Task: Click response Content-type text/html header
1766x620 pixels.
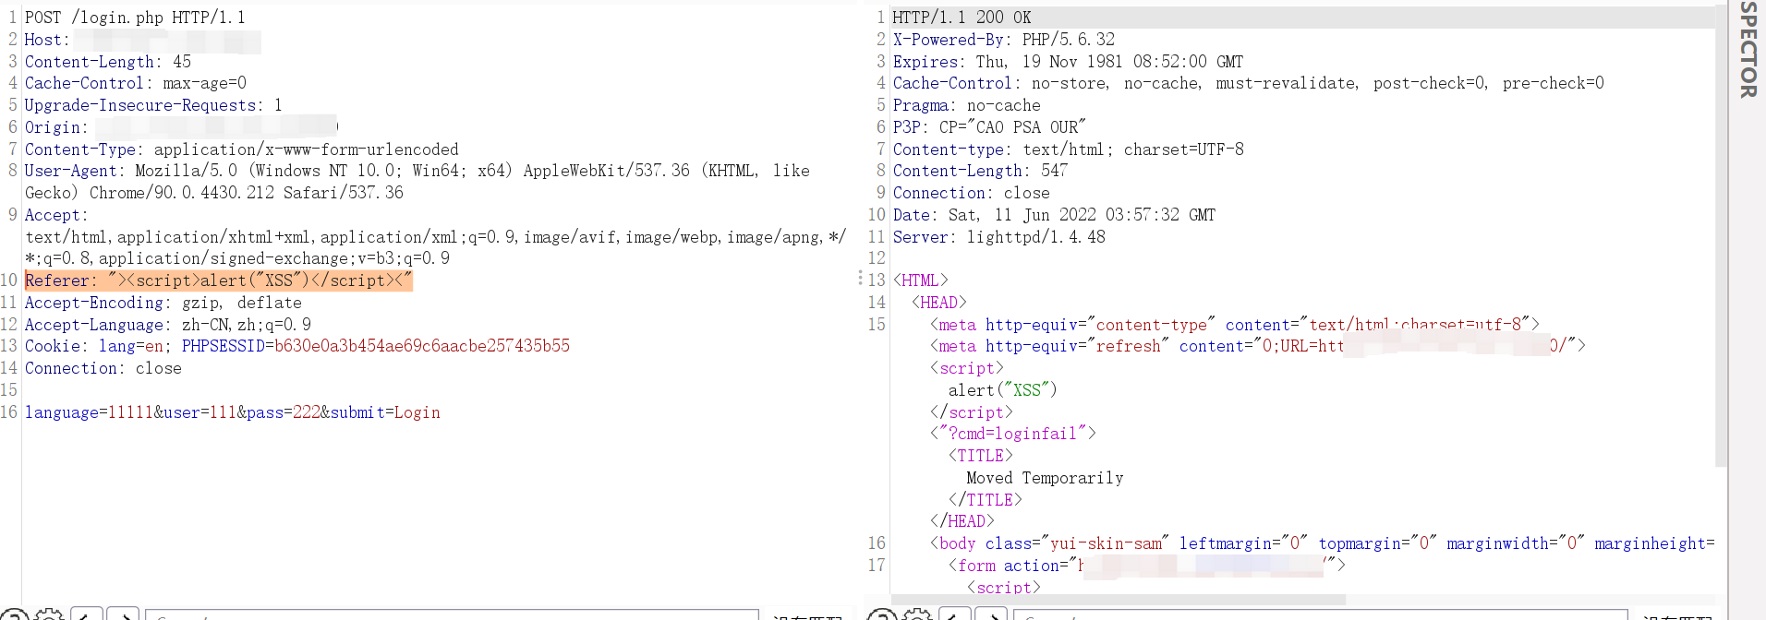Action: 1069,149
